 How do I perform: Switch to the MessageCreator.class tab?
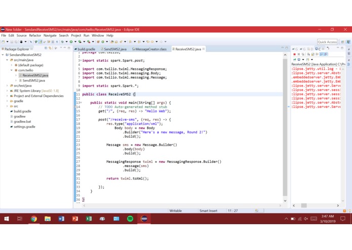149,49
